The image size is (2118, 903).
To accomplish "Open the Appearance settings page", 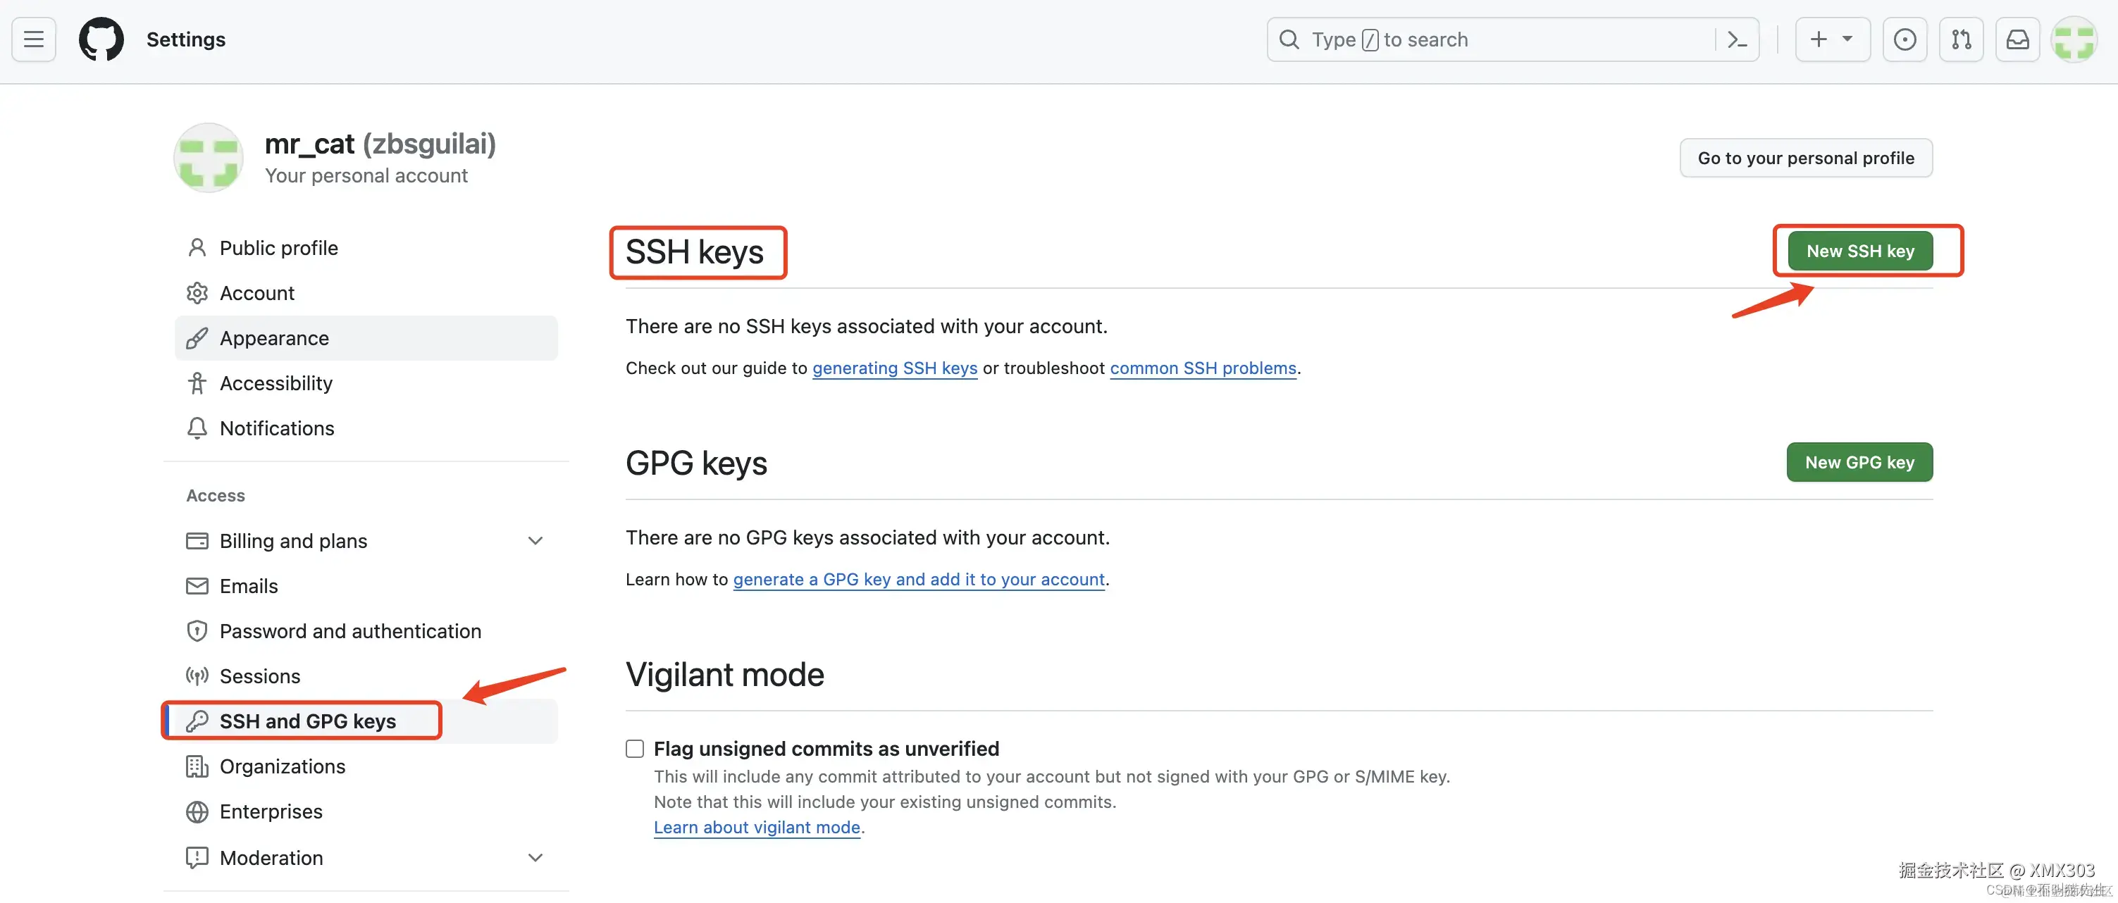I will point(274,339).
